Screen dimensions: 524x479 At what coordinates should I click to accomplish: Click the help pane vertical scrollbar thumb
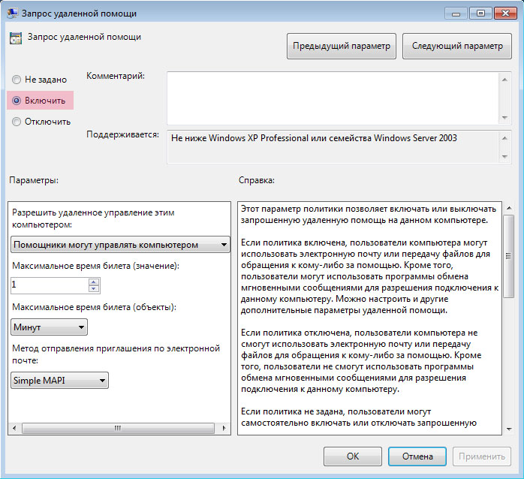[509, 256]
